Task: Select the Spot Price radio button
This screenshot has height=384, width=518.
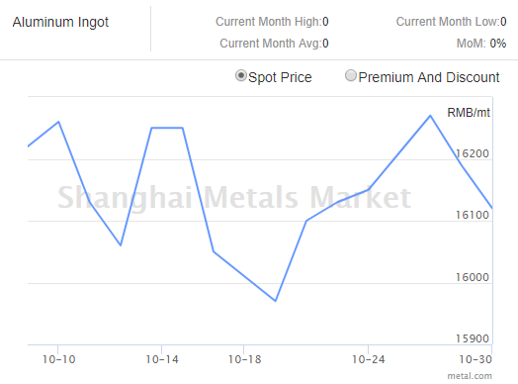Action: pyautogui.click(x=241, y=76)
